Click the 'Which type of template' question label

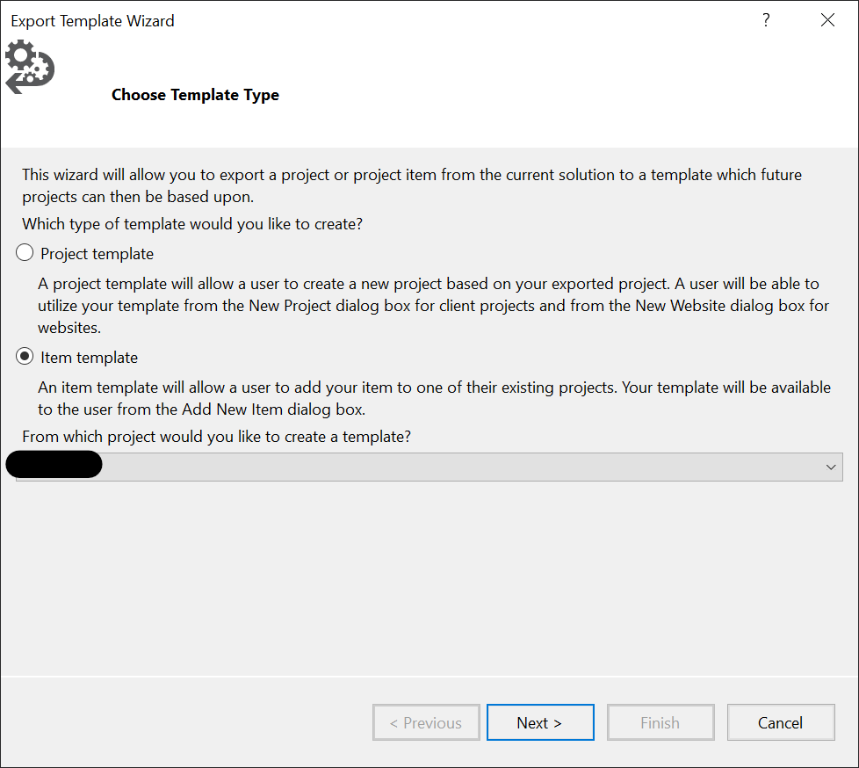192,224
